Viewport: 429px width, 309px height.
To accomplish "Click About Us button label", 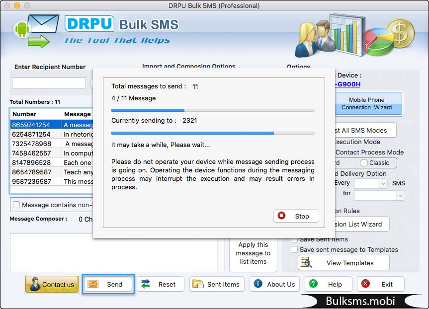I will (x=281, y=284).
